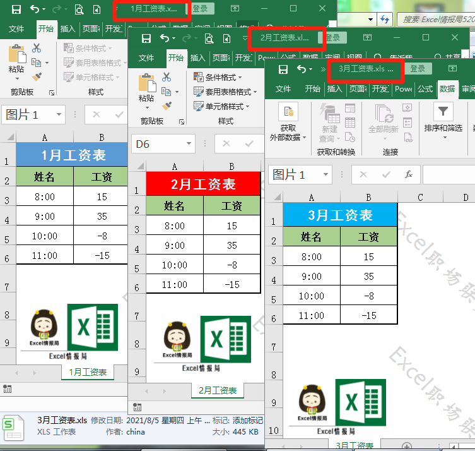475x451 pixels.
Task: Click 登录 button in 1月工资表 window
Action: click(x=201, y=8)
